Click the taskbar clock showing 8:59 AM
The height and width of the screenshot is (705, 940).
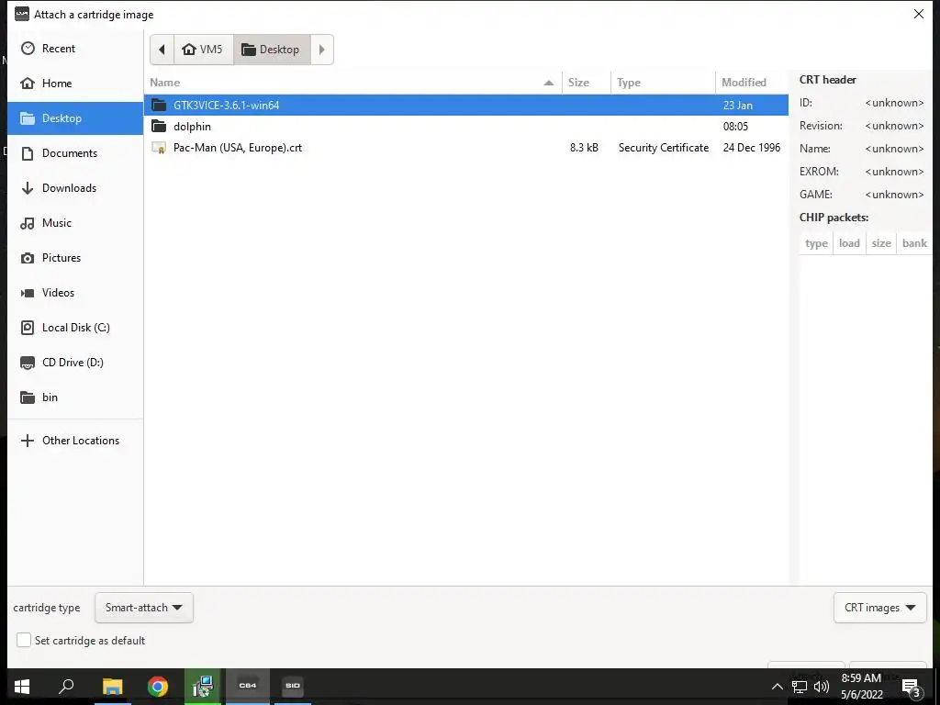click(861, 687)
